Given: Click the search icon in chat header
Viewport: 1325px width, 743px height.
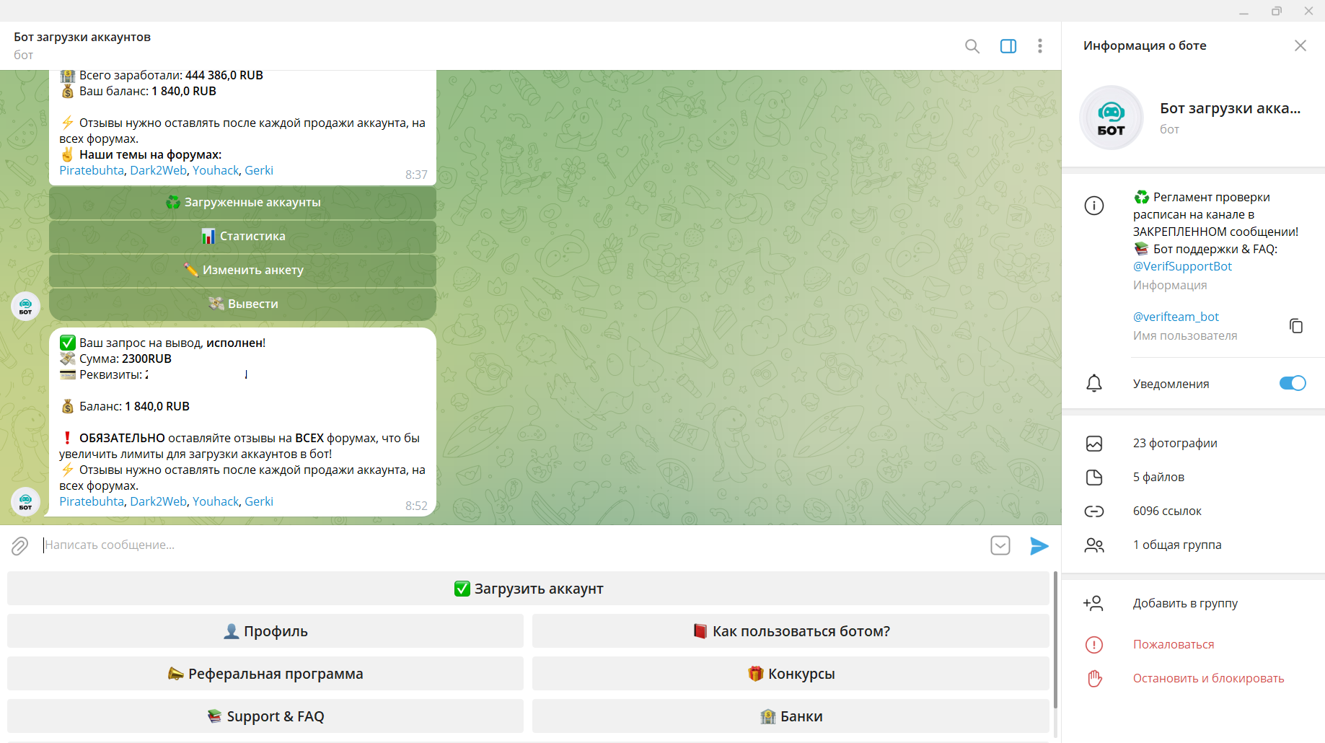Looking at the screenshot, I should pyautogui.click(x=972, y=46).
